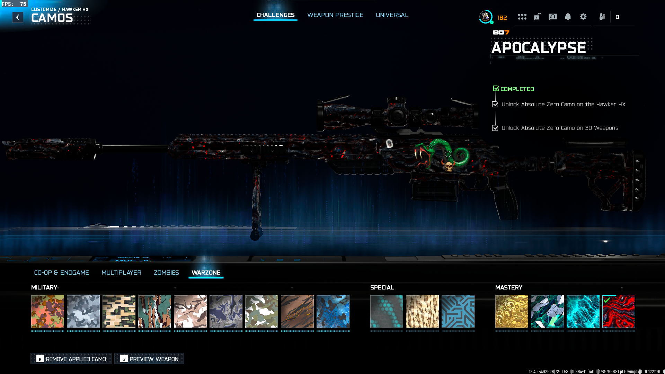This screenshot has width=665, height=374.
Task: Select the teal hex-dot special camo
Action: coord(387,311)
